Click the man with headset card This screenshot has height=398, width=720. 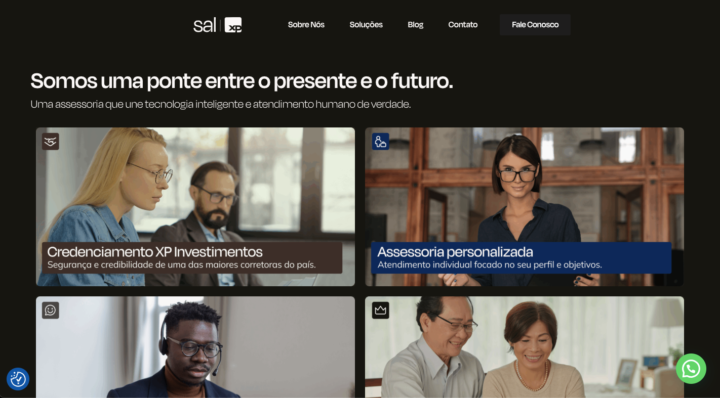pos(195,347)
